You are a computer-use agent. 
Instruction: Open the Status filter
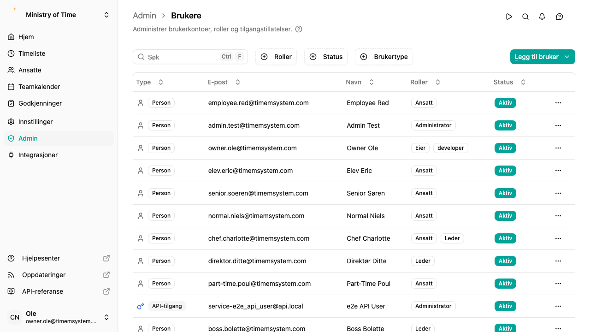click(326, 57)
